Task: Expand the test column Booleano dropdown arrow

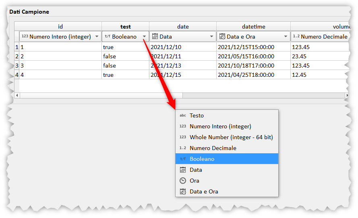Action: click(144, 37)
